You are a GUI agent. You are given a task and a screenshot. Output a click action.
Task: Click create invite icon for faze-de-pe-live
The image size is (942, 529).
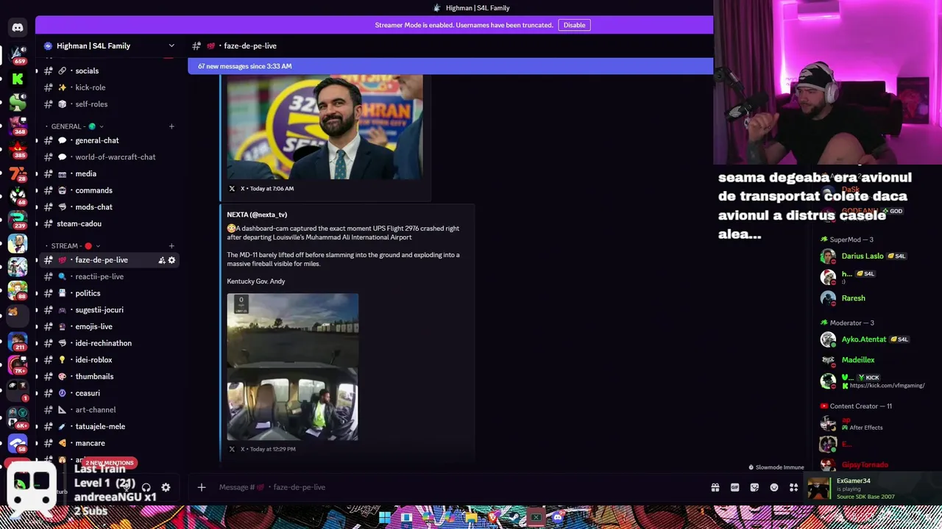click(x=161, y=260)
